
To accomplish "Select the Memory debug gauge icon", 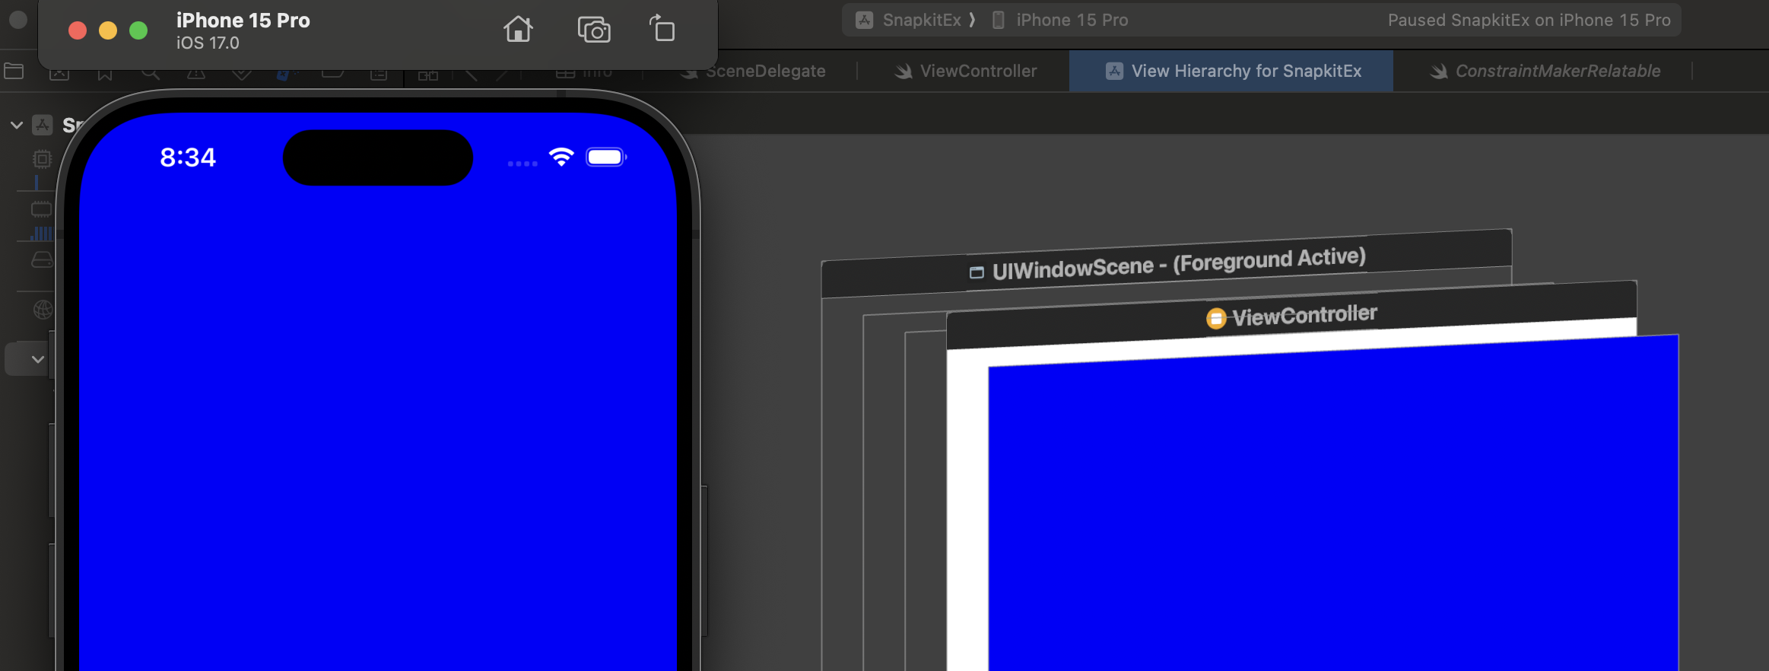I will (x=42, y=209).
